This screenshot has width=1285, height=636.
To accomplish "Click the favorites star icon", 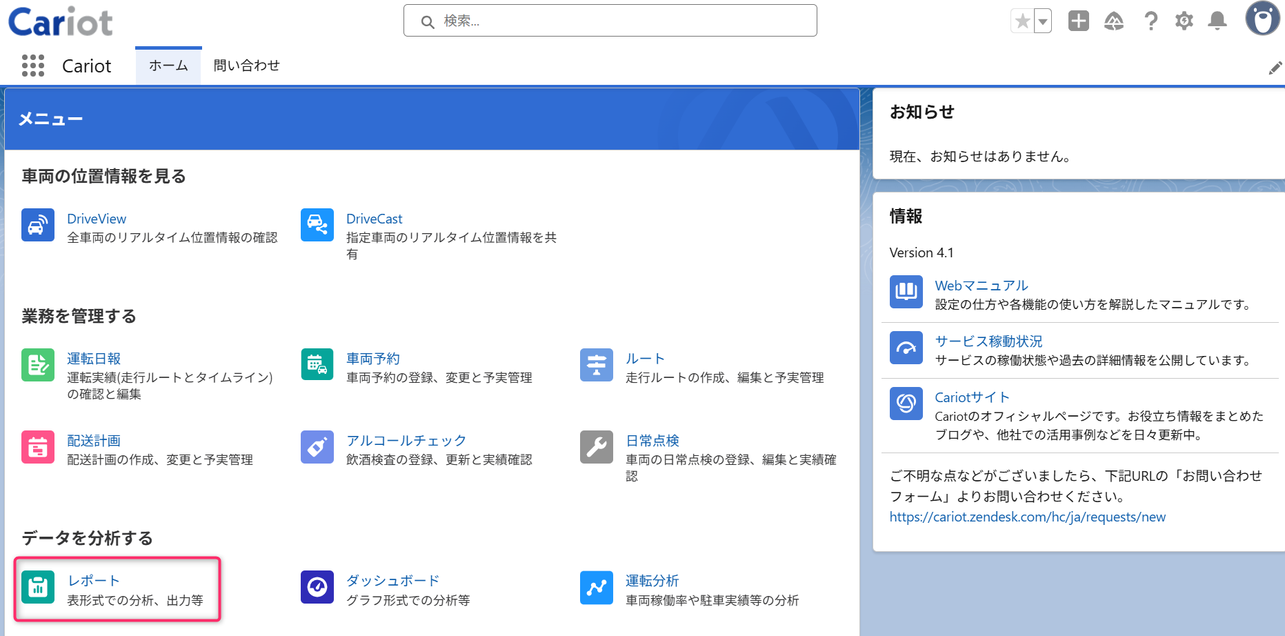I will tap(1022, 21).
